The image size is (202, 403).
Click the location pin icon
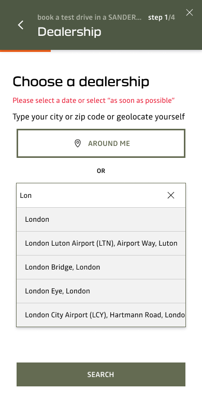click(77, 143)
